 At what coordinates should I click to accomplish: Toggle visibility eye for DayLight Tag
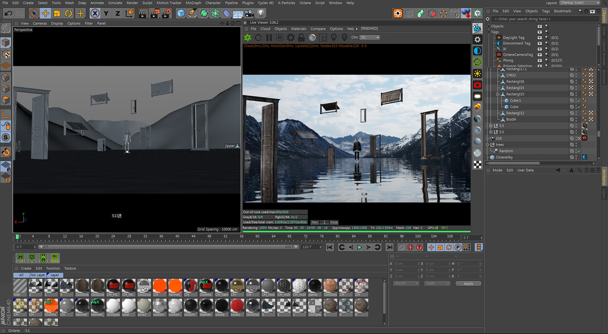[x=540, y=38]
